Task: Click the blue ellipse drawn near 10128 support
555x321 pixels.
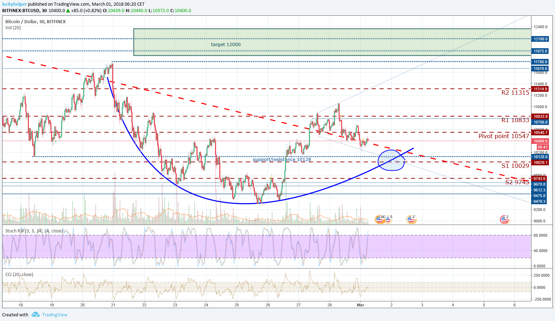Action: click(x=391, y=160)
